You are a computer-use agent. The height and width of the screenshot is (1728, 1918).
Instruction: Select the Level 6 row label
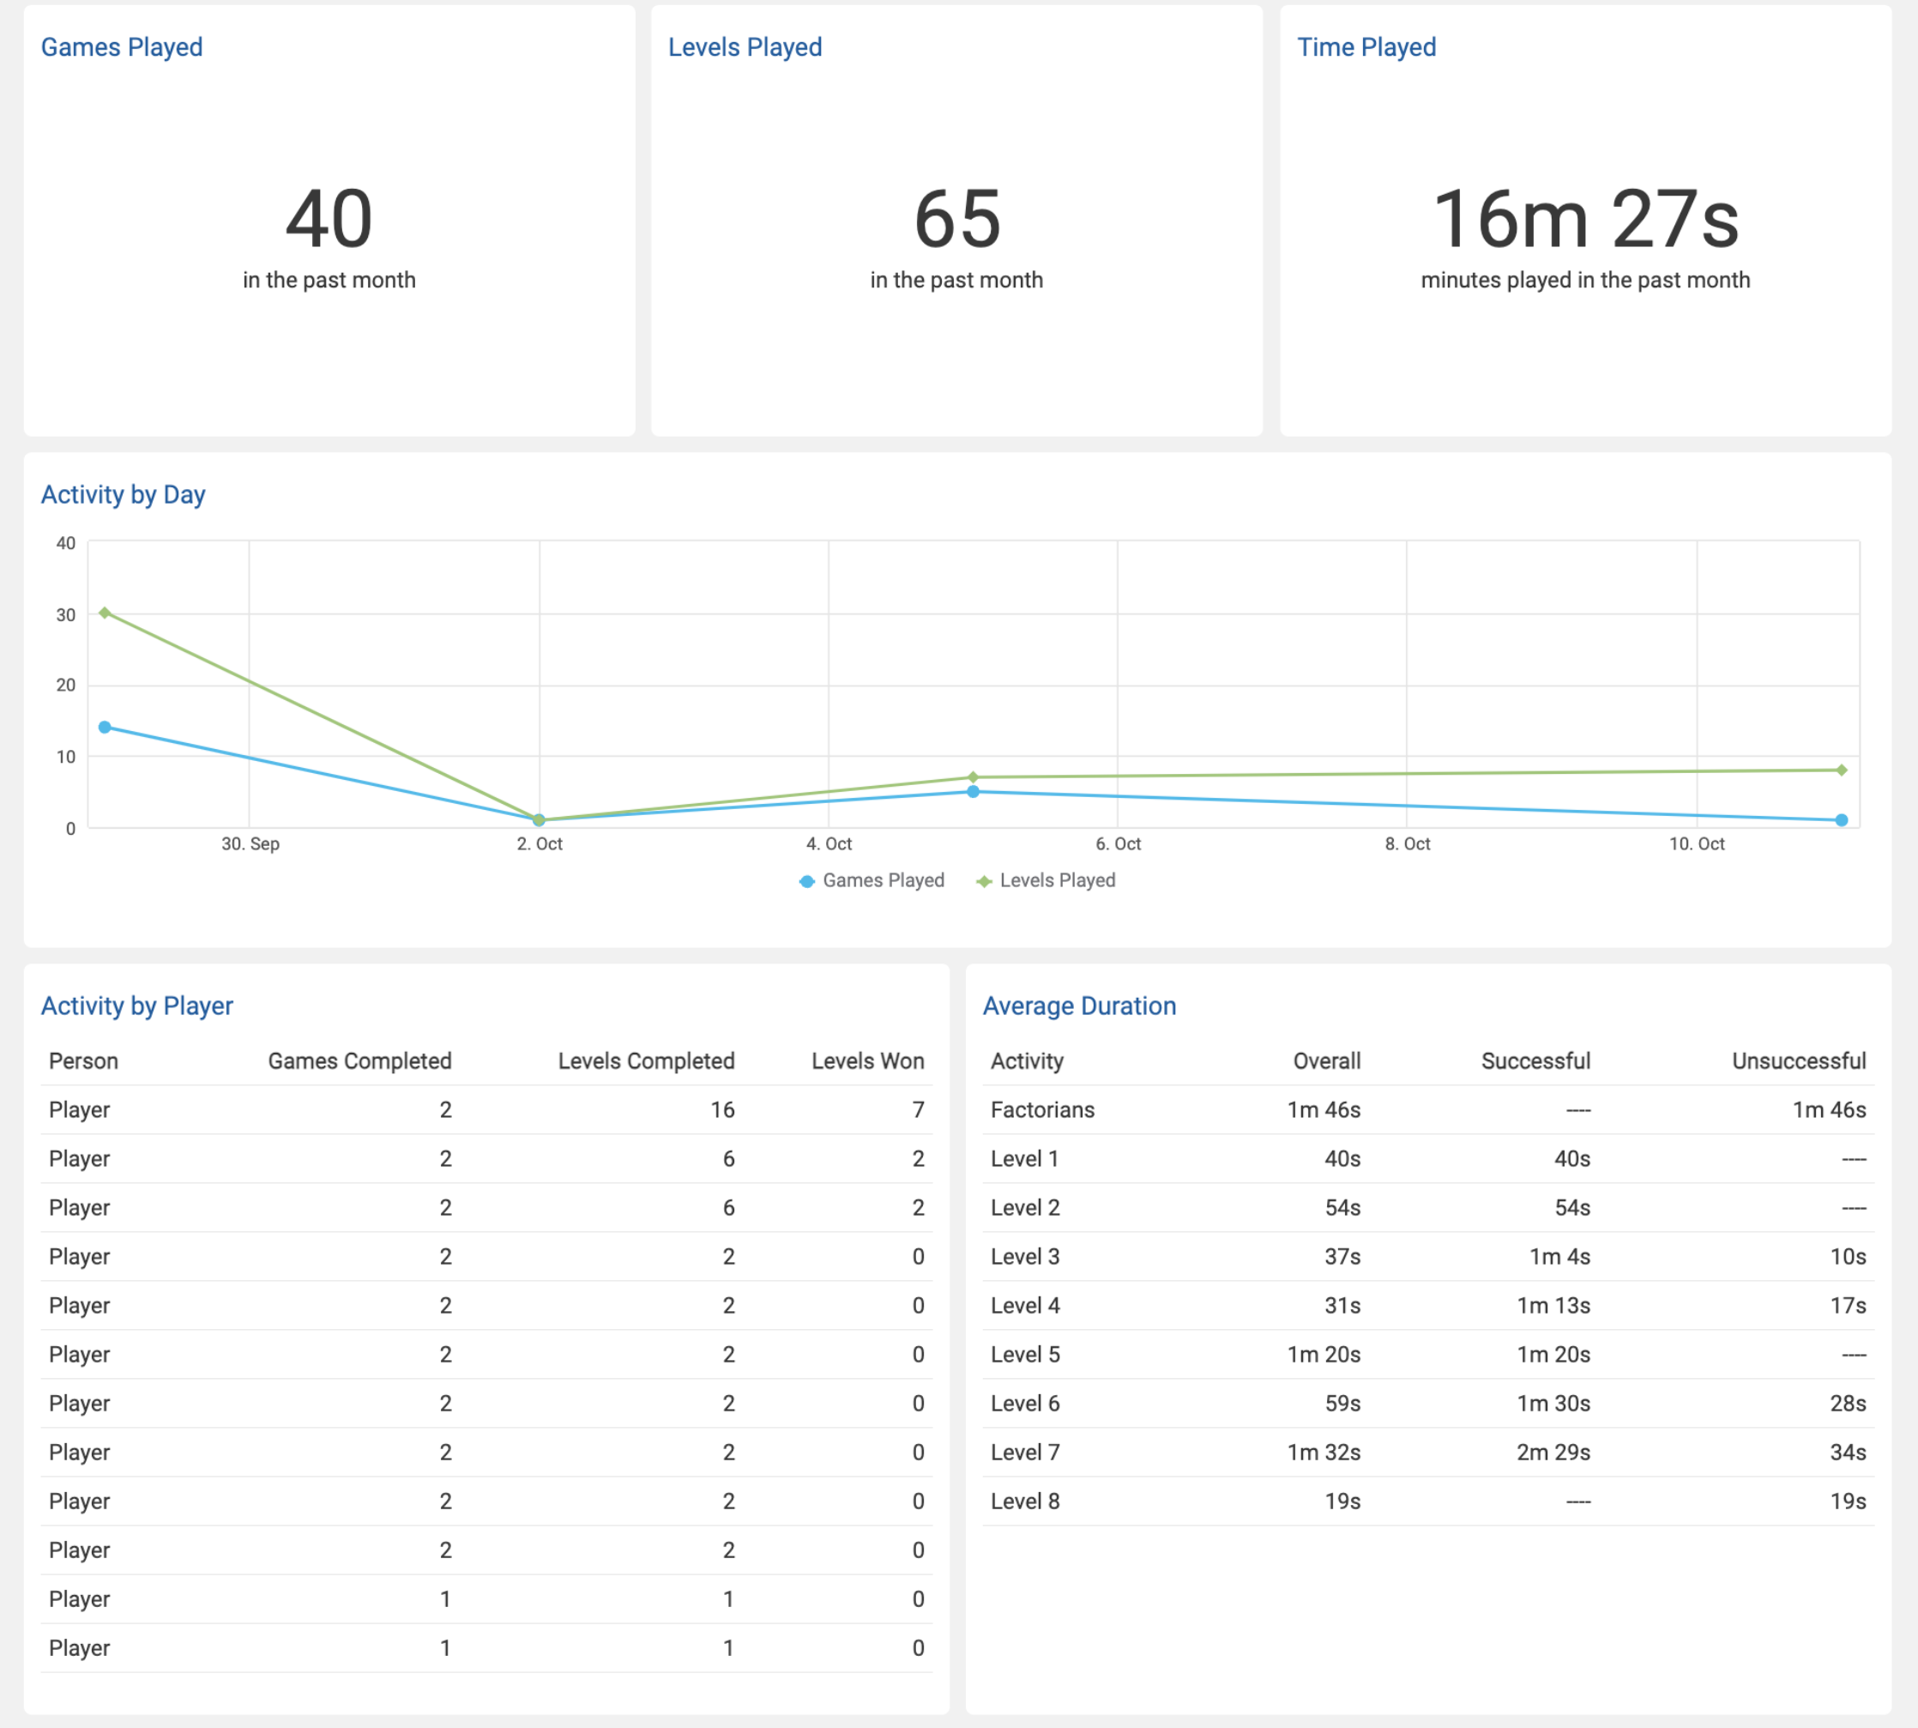pos(1025,1404)
